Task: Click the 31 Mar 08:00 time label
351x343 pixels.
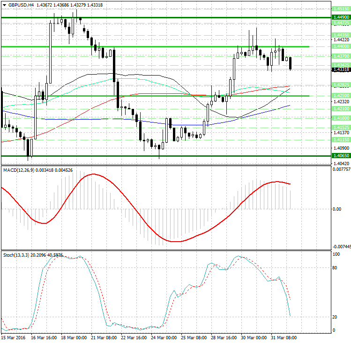Action: click(x=284, y=338)
